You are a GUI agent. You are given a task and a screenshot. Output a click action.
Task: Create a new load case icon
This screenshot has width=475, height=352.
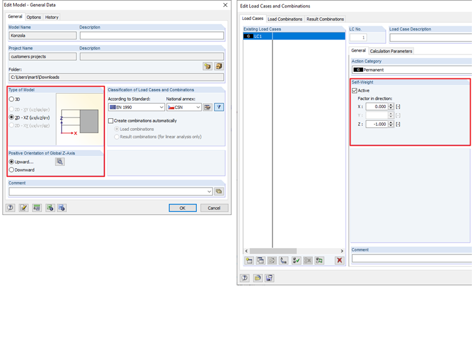pos(249,261)
